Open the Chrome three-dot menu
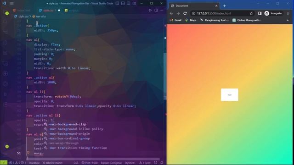Screen dimensions: 294x165 pyautogui.click(x=288, y=13)
